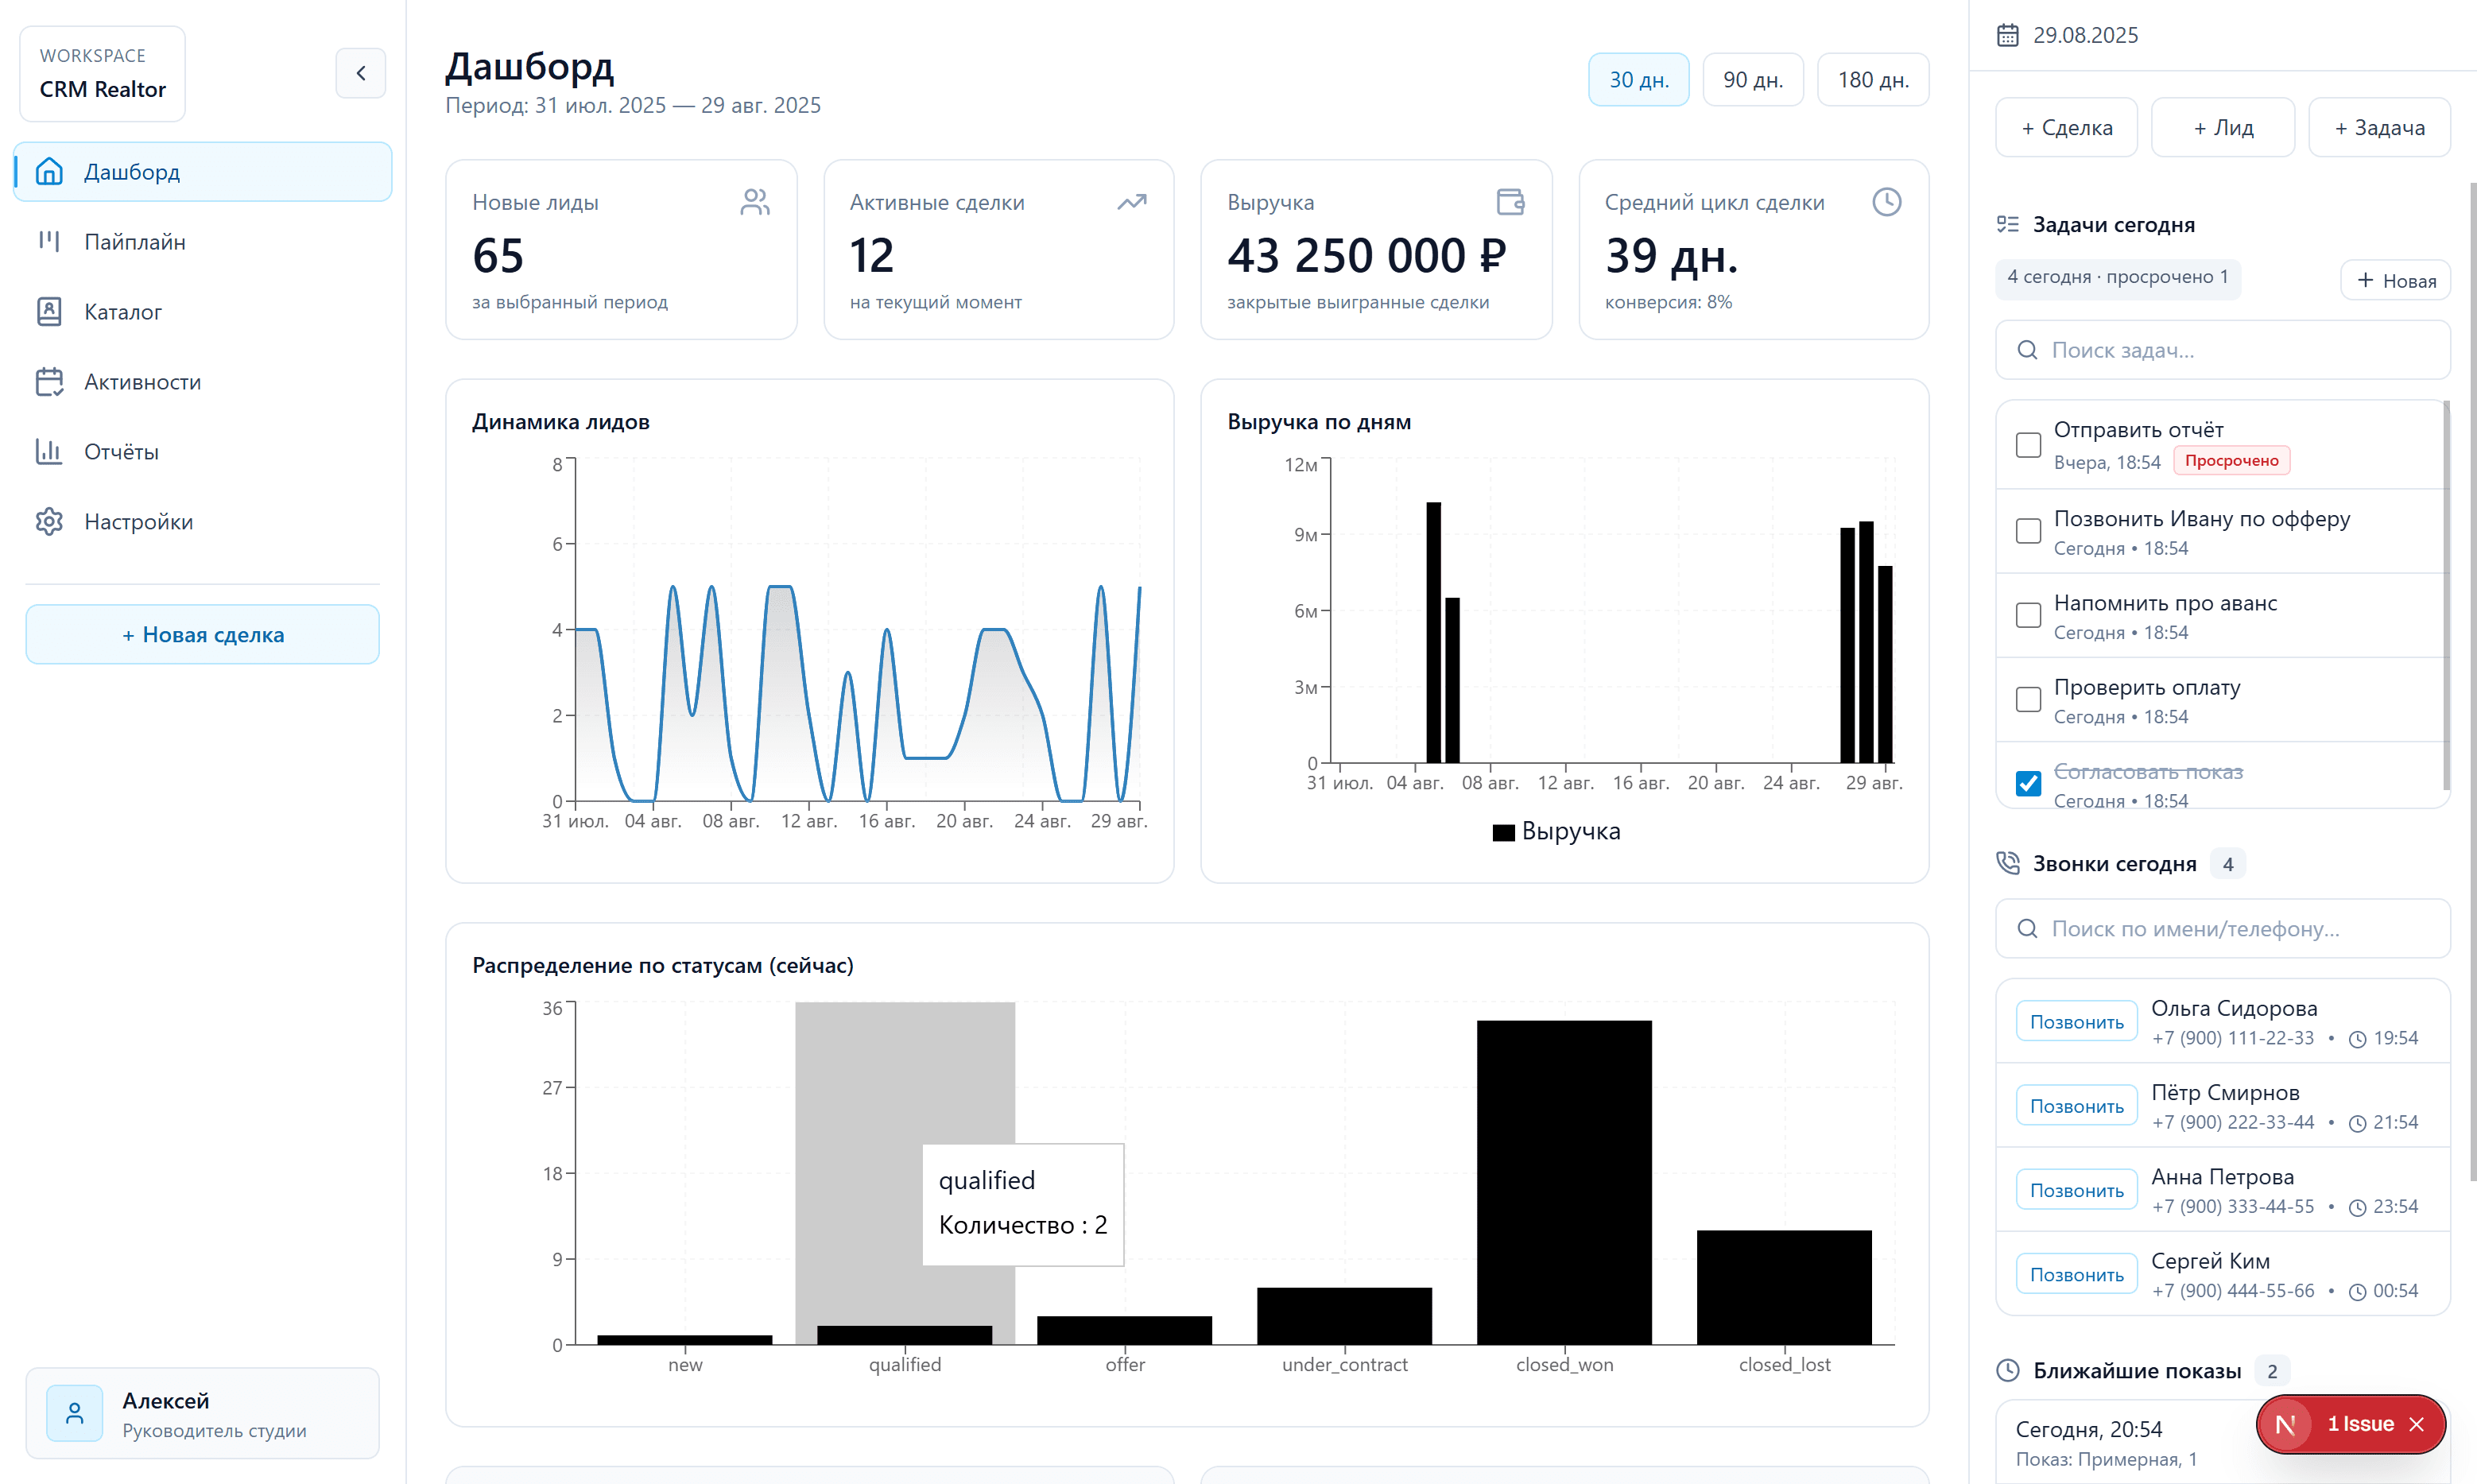
Task: Open Активности calendar icon
Action: 49,381
